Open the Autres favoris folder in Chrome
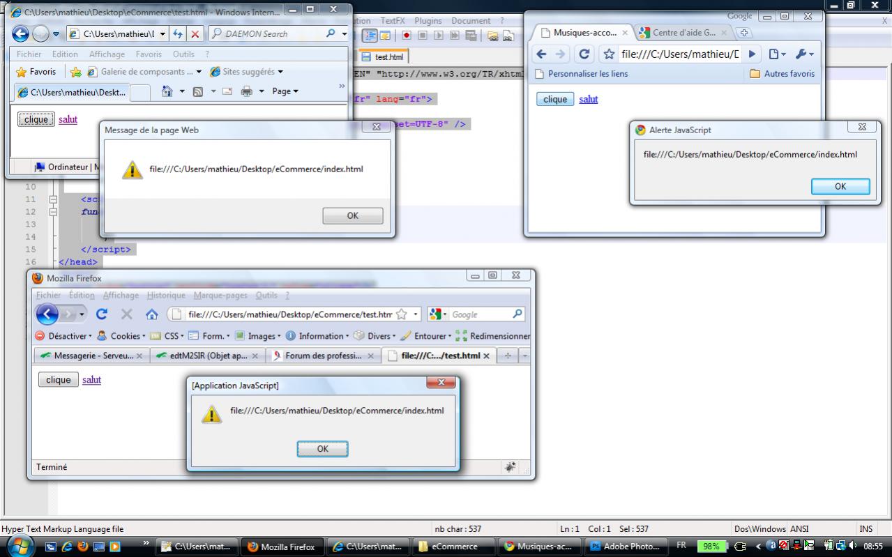The image size is (892, 557). tap(782, 73)
